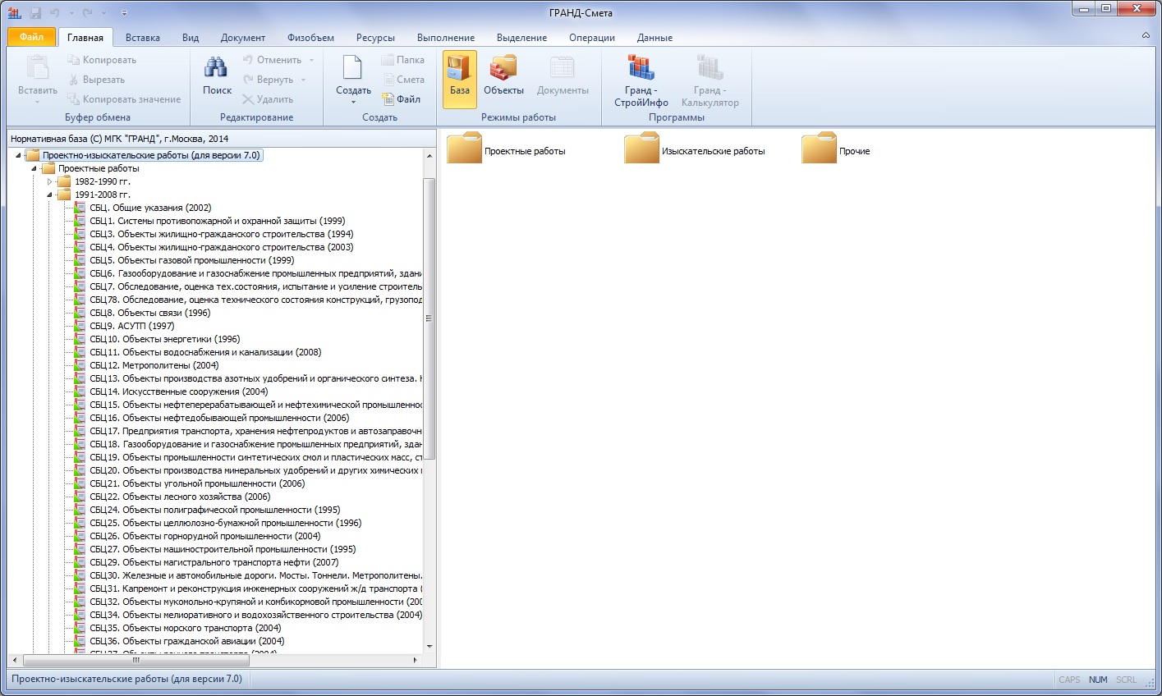Click the status bar text 'Проектно-изыскательские работы (для версии 7.0)'
The width and height of the screenshot is (1162, 696).
[x=126, y=679]
